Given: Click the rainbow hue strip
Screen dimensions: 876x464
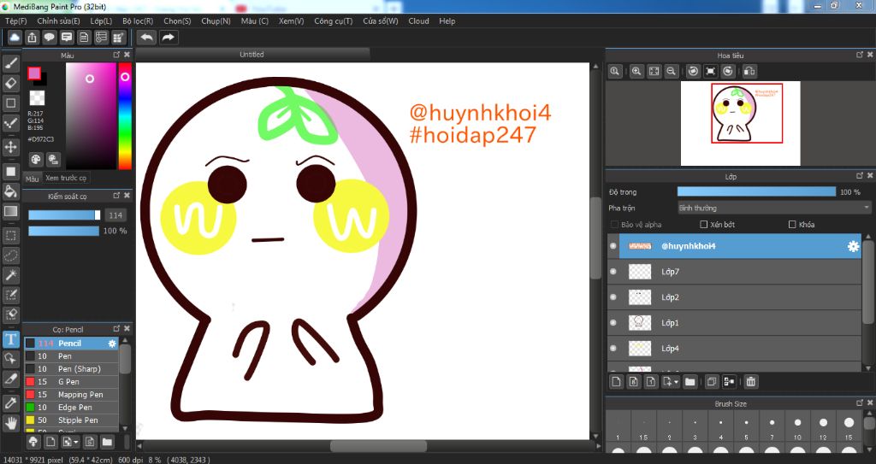Looking at the screenshot, I should click(125, 115).
